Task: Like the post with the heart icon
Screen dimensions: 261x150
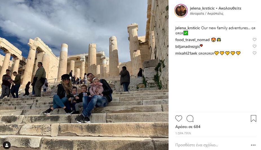Action: point(179,118)
